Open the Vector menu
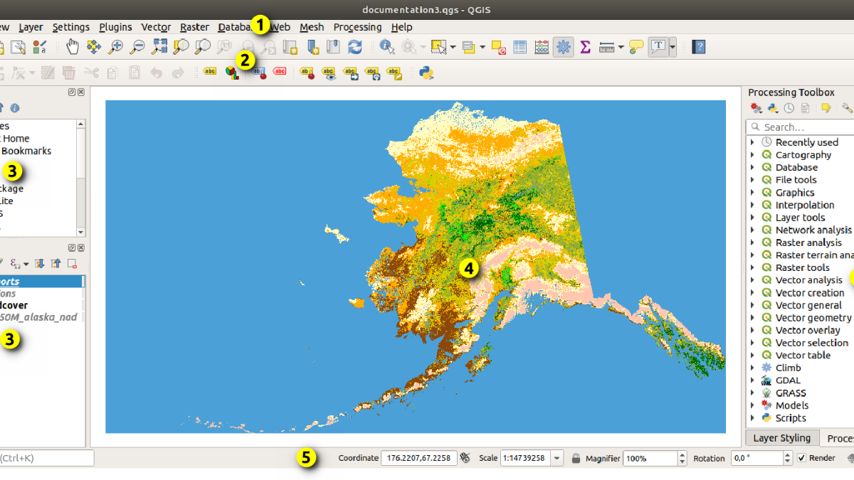The height and width of the screenshot is (480, 854). (x=156, y=27)
